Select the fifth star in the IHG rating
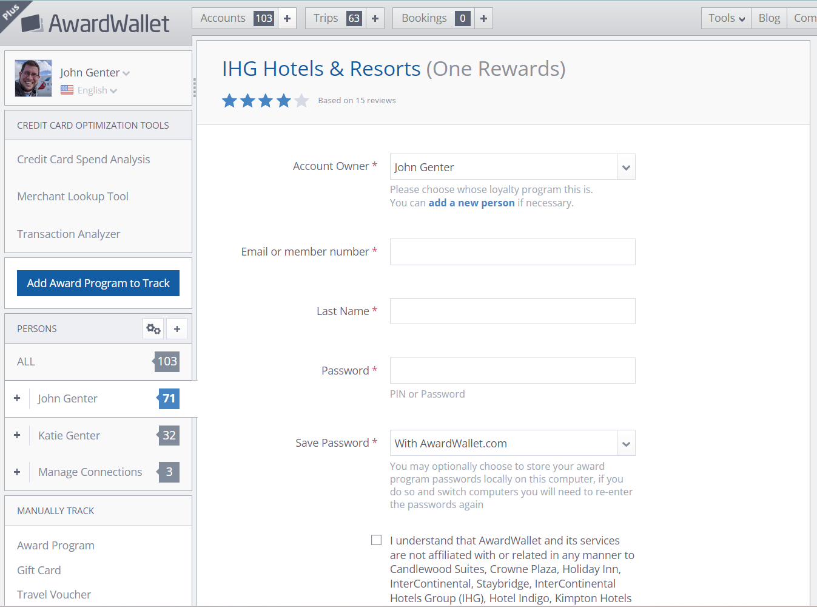The image size is (817, 607). (x=301, y=101)
